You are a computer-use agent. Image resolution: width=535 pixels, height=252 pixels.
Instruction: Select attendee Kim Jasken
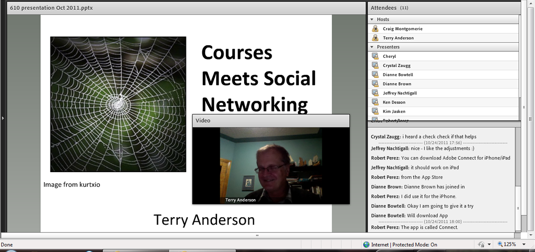(x=444, y=111)
